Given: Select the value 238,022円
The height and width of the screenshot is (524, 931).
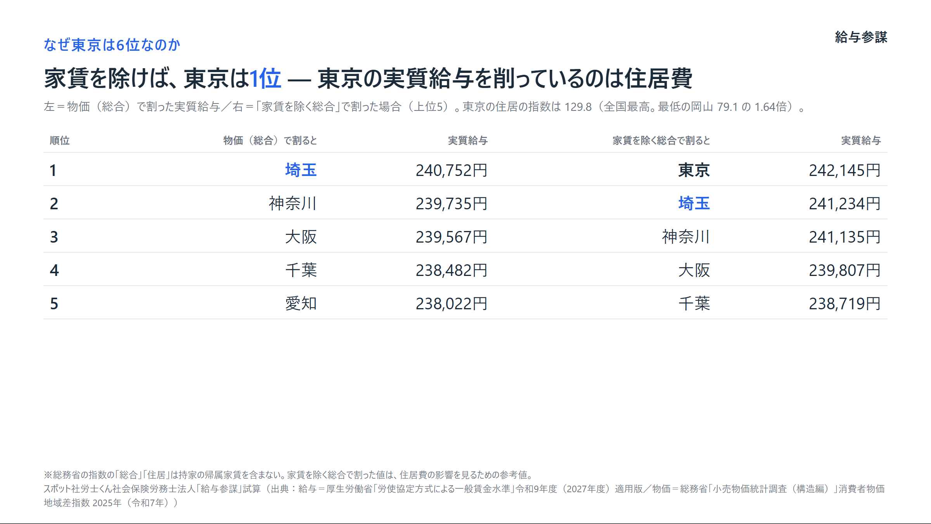Looking at the screenshot, I should click(452, 303).
